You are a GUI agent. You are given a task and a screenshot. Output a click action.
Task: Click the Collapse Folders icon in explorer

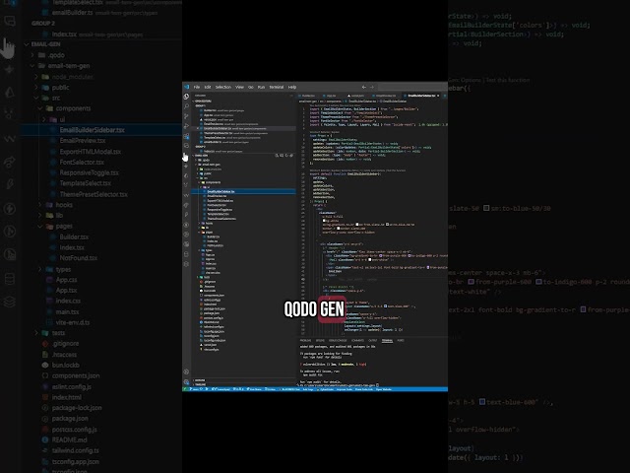pyautogui.click(x=291, y=156)
